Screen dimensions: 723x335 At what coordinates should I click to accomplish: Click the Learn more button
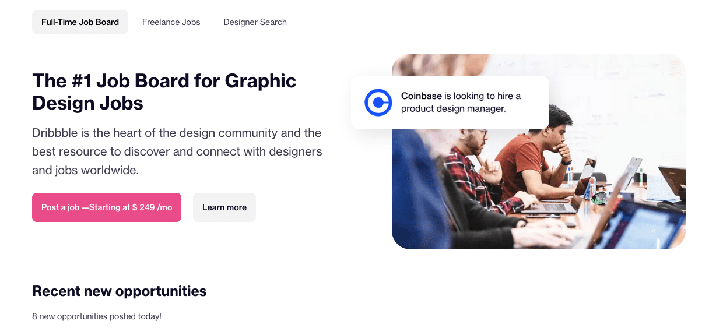(224, 207)
